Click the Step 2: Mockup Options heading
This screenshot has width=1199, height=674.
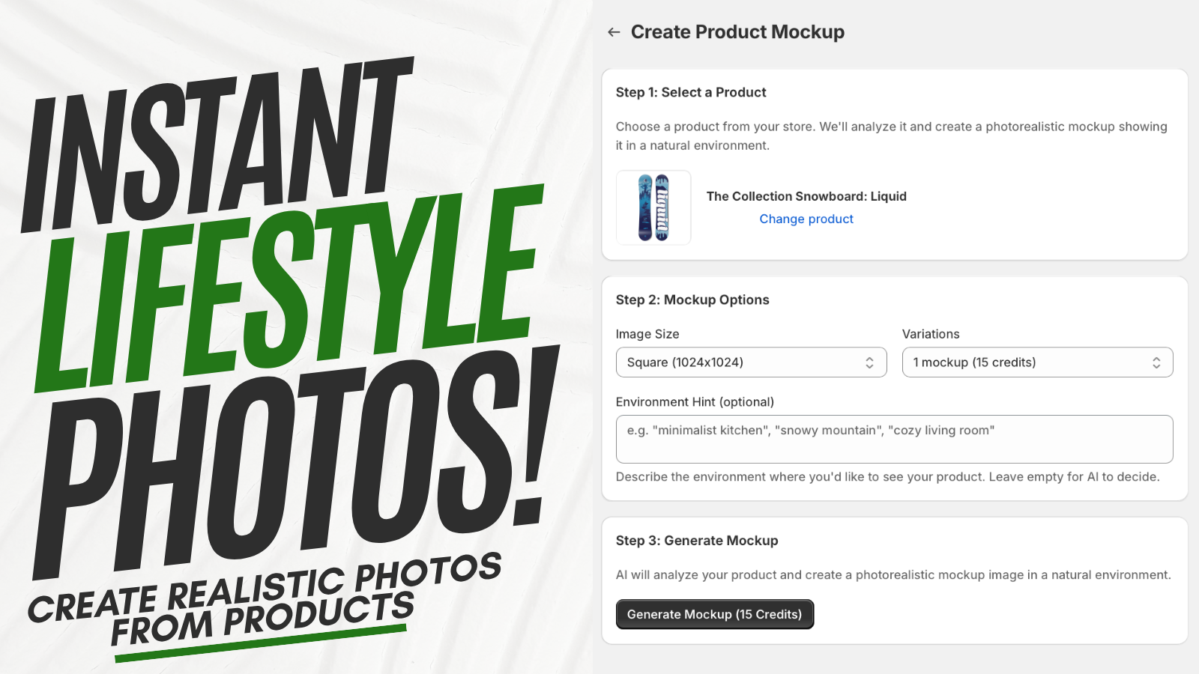692,300
